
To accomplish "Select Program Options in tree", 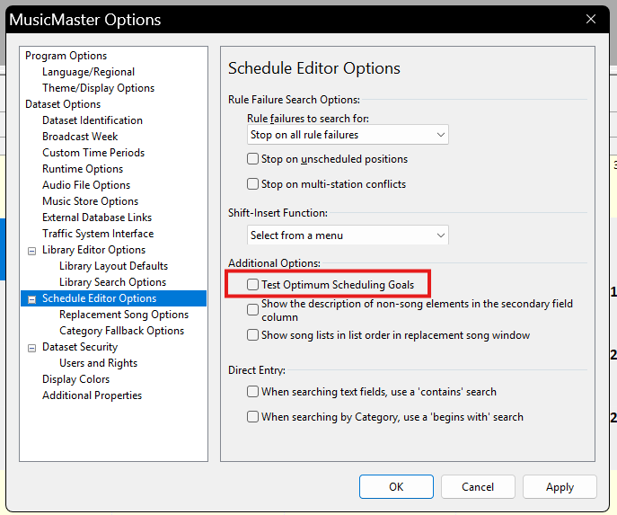I will pos(66,56).
